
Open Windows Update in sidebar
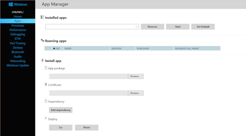tap(18, 65)
